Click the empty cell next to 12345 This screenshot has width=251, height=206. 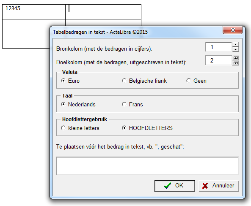click(103, 12)
